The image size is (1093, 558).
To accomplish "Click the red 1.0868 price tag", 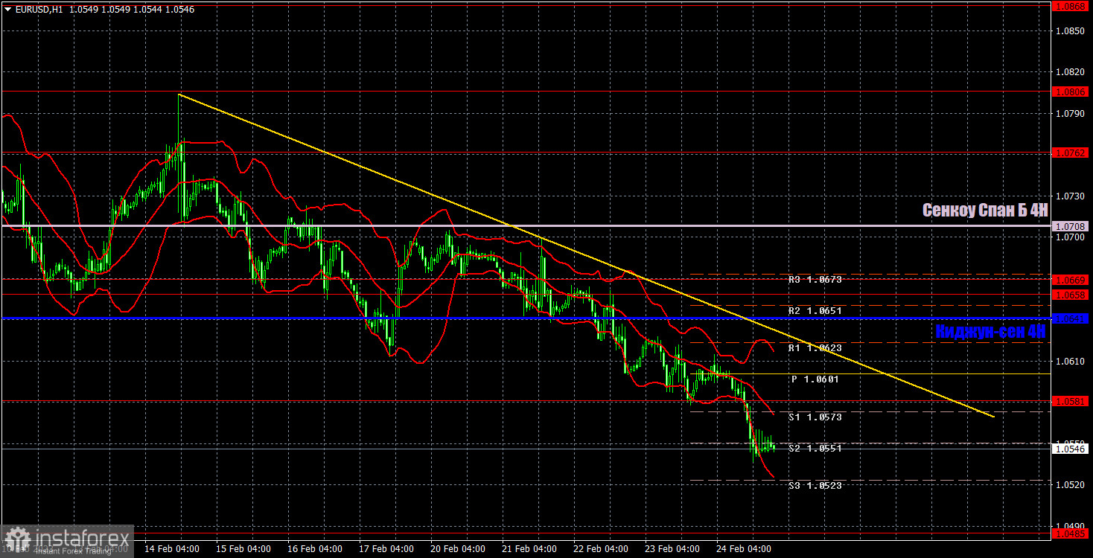I will point(1071,6).
